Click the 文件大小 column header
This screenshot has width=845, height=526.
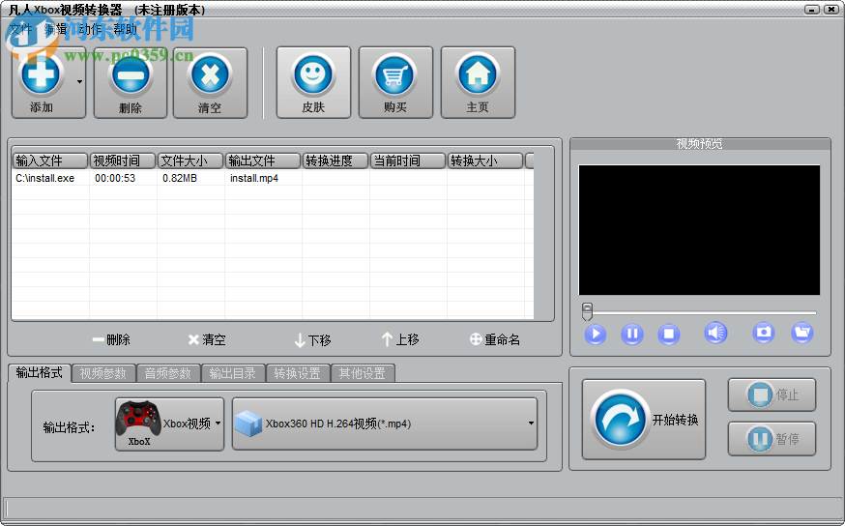point(190,161)
